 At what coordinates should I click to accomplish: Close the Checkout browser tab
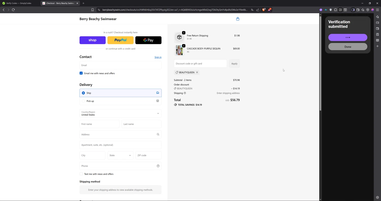point(77,3)
